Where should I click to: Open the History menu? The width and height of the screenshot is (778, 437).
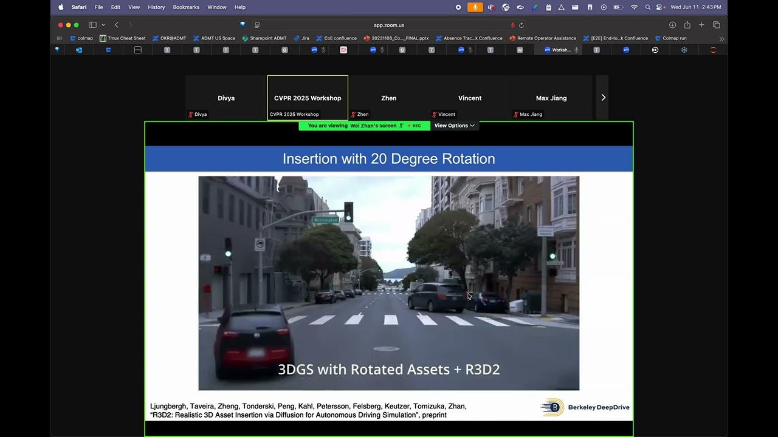(x=156, y=7)
